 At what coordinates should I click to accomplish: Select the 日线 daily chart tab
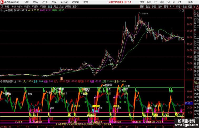[50, 7]
